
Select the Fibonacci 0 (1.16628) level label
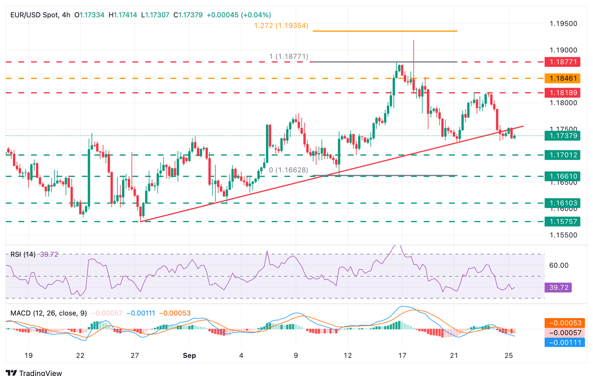coord(289,170)
